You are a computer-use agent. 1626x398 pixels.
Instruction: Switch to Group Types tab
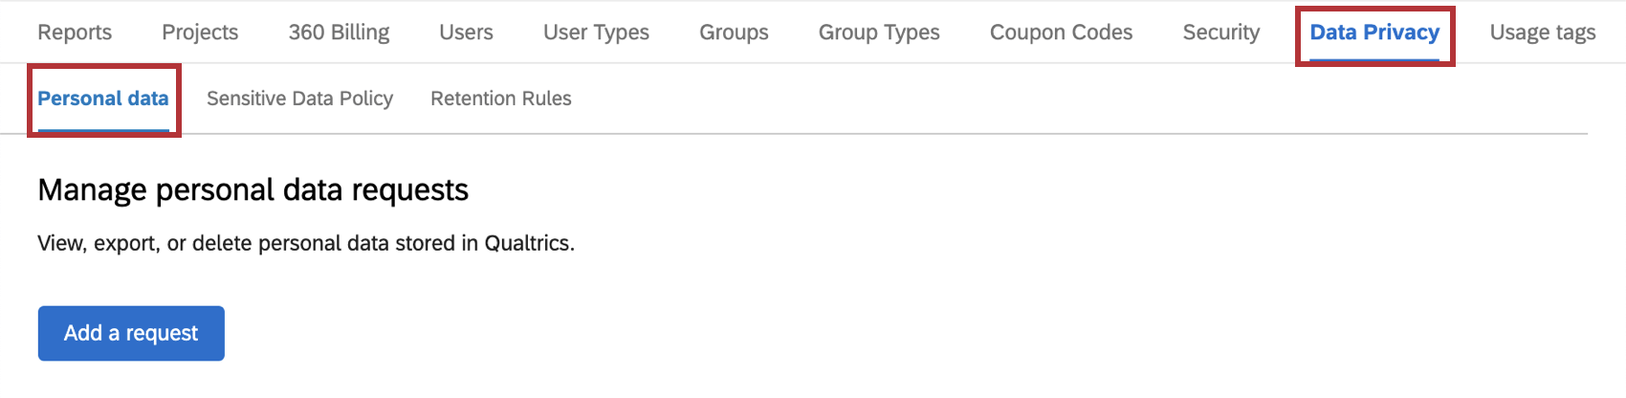(879, 33)
